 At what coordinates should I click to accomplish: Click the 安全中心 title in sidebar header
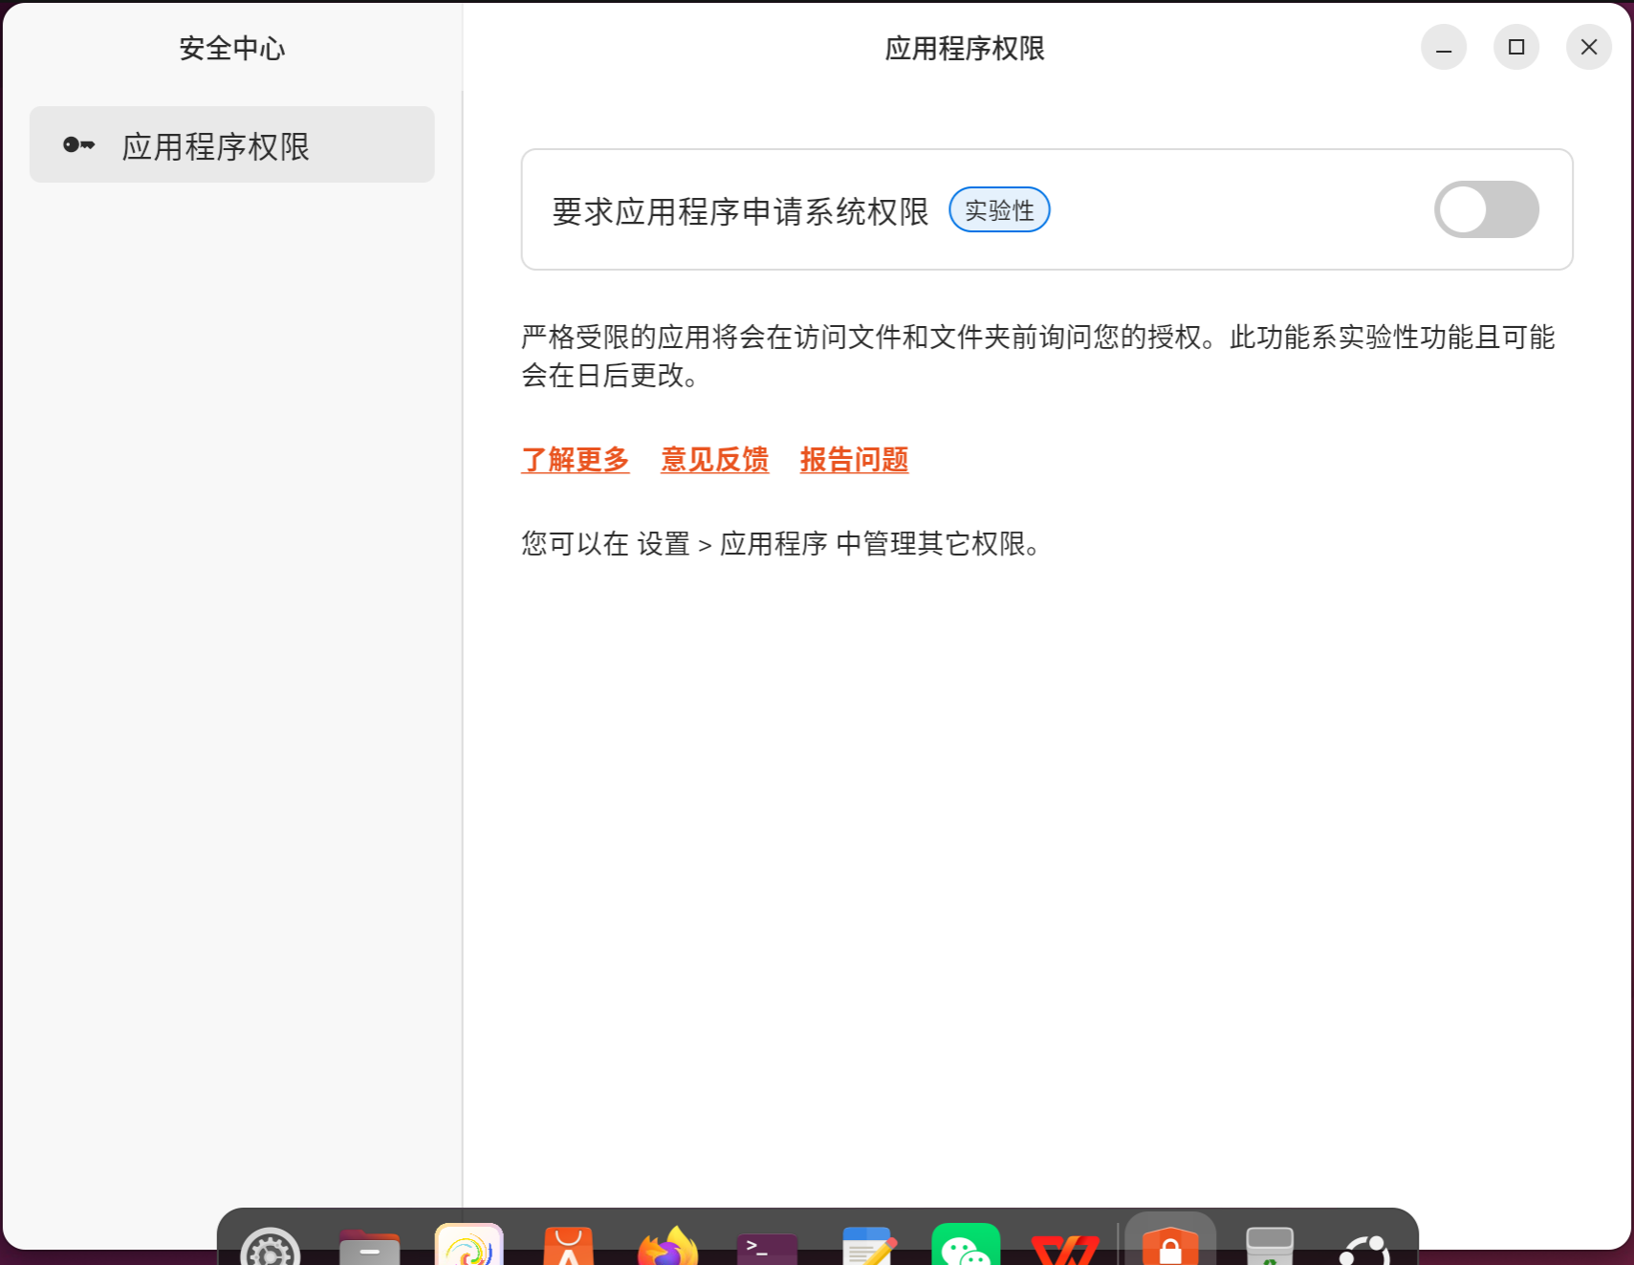(232, 48)
